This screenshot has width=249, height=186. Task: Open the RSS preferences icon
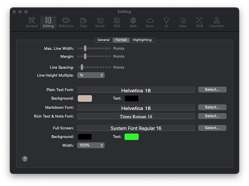[x=117, y=22]
